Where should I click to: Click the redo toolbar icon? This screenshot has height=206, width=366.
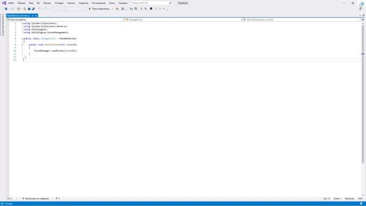point(46,9)
